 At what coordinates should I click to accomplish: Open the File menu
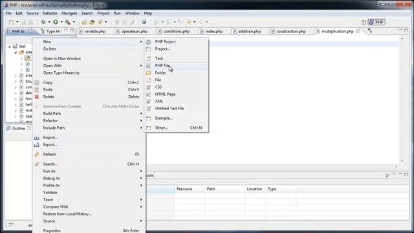tap(8, 13)
